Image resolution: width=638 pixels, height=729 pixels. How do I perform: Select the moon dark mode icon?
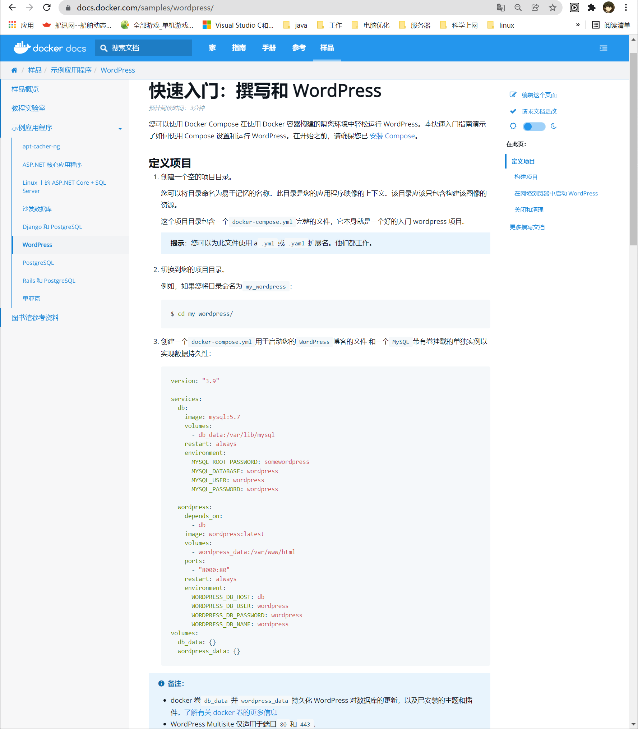[x=554, y=126]
